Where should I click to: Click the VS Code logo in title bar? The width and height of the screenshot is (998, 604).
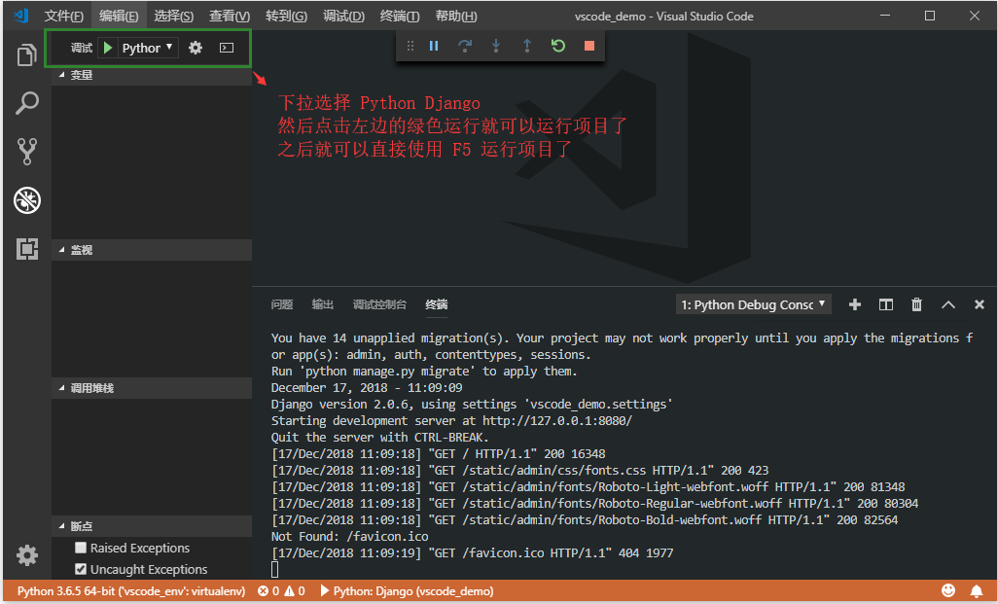(x=21, y=16)
